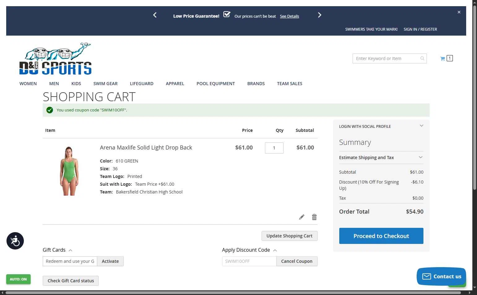Open the Men menu
Screen dimensions: 477x295
point(54,84)
